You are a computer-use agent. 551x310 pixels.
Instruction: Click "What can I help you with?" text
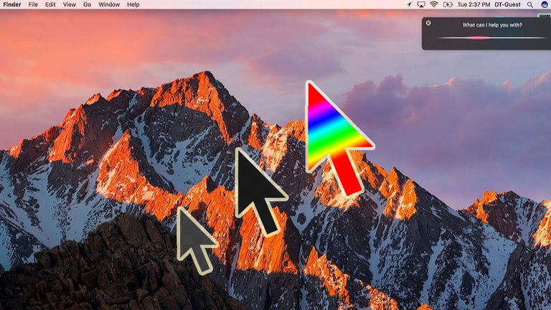click(492, 25)
